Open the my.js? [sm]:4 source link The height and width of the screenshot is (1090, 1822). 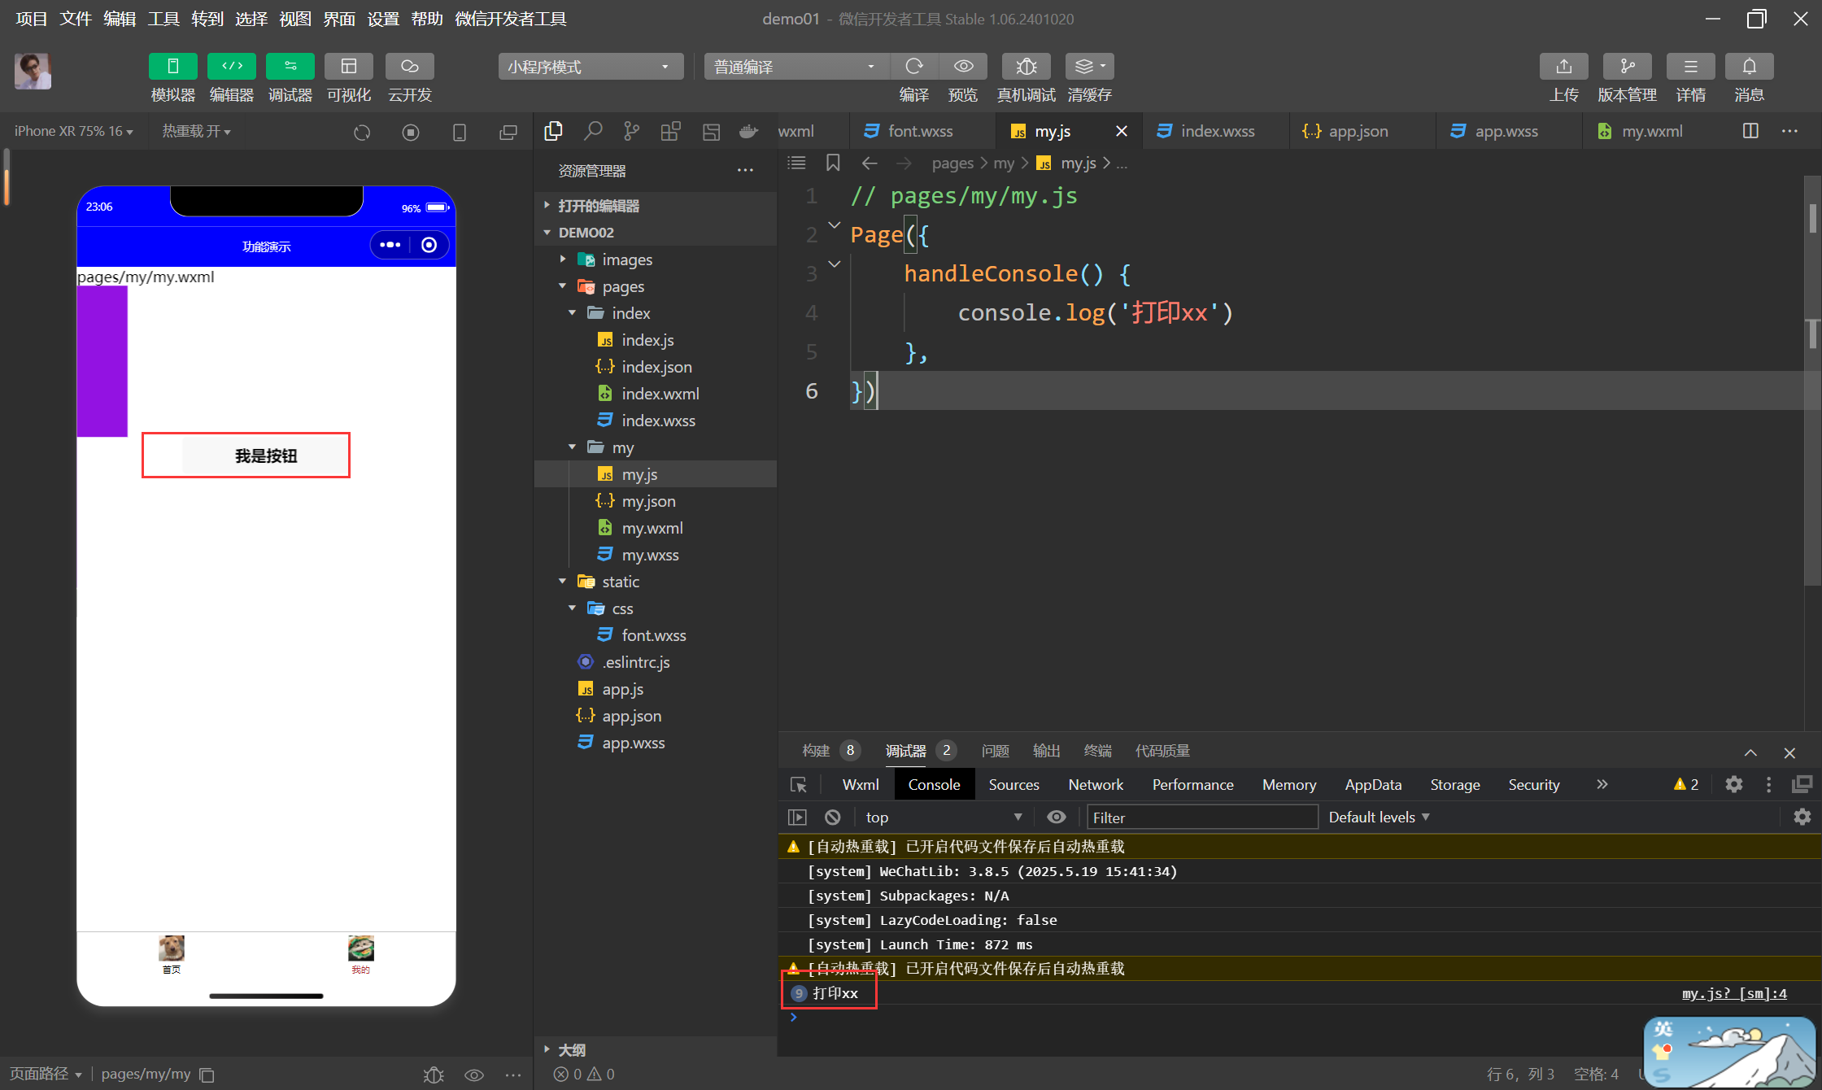(1734, 993)
